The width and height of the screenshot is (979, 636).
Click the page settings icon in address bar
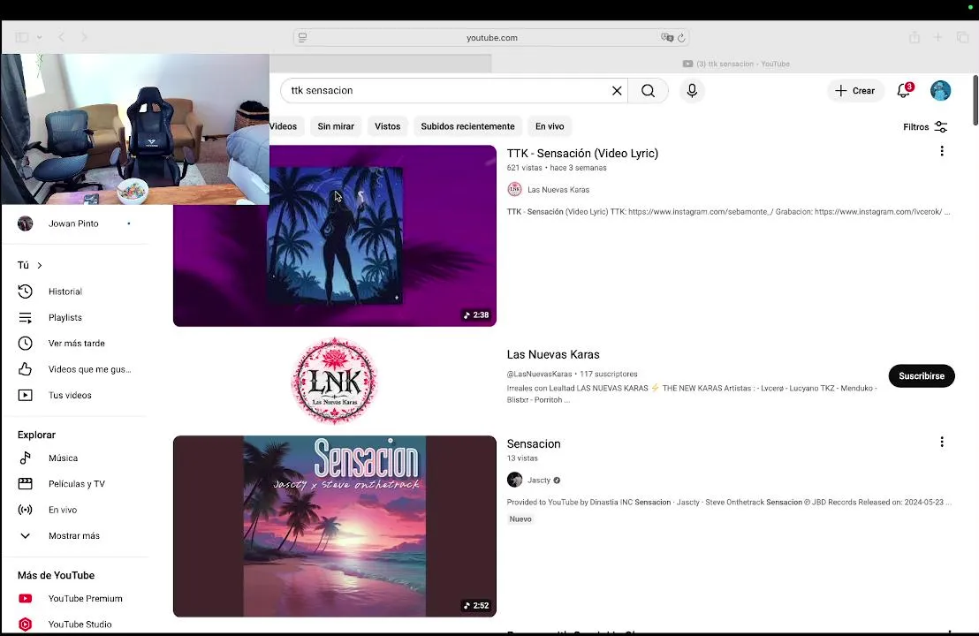point(302,37)
